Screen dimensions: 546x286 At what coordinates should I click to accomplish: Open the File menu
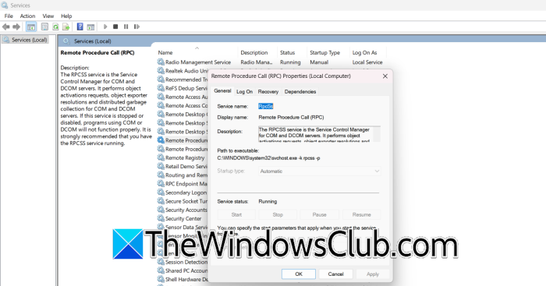pos(9,16)
